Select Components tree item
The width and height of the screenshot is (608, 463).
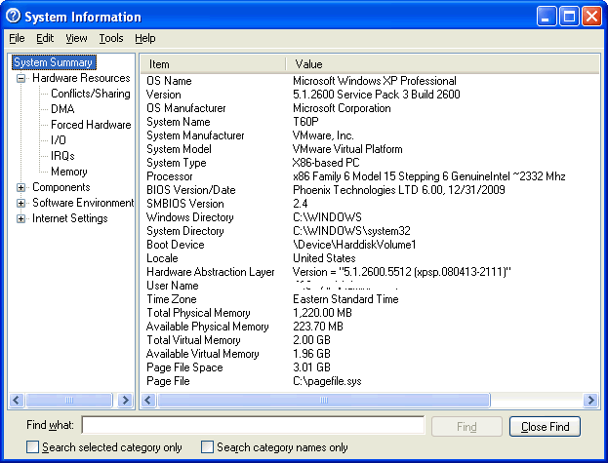pyautogui.click(x=61, y=187)
